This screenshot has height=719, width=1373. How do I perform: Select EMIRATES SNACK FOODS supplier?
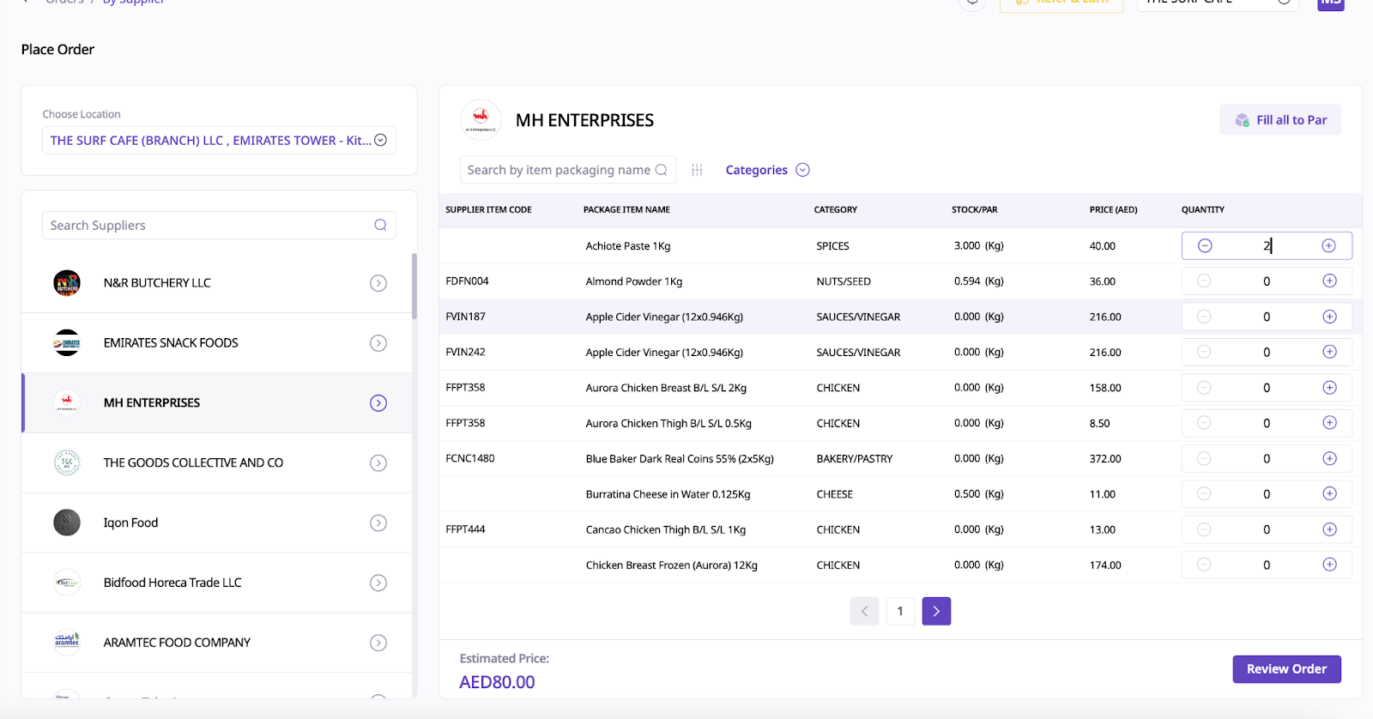pyautogui.click(x=217, y=343)
